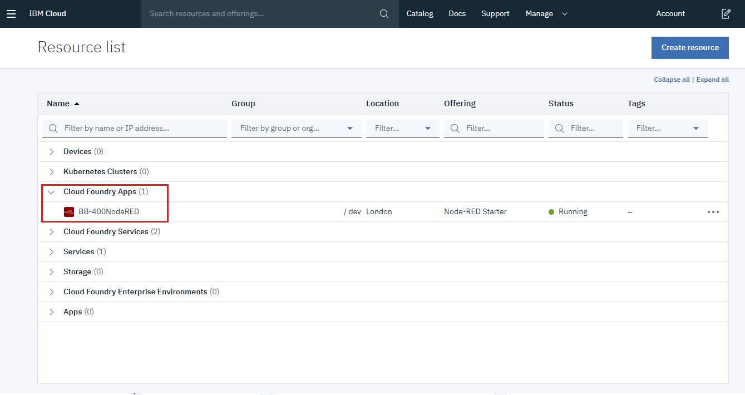Click the Node-RED icon beside BB-400NodeRED
Image resolution: width=745 pixels, height=395 pixels.
coord(69,211)
